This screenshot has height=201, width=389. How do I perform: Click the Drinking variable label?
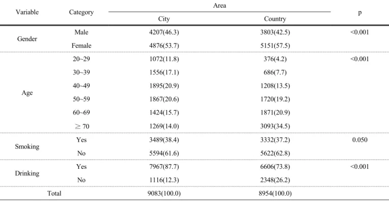point(28,173)
